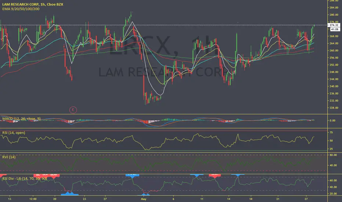
Task: Click the 252.00 price axis label
Action: [x=334, y=65]
